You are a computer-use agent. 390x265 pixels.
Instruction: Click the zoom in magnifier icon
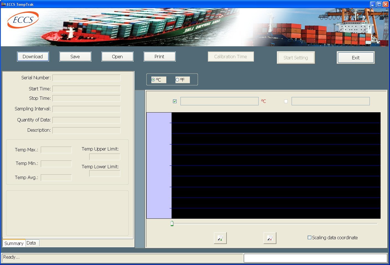click(x=220, y=238)
